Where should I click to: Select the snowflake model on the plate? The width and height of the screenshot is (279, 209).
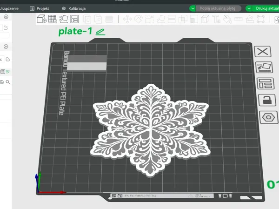(x=150, y=131)
